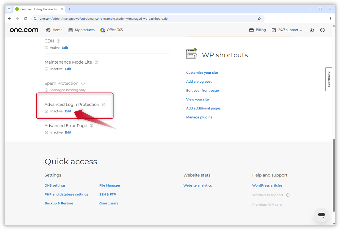The image size is (340, 230).
Task: Reload the page in the browser
Action: click(x=25, y=19)
